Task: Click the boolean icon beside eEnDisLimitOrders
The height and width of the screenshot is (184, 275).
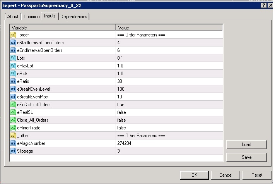Action: pos(13,105)
